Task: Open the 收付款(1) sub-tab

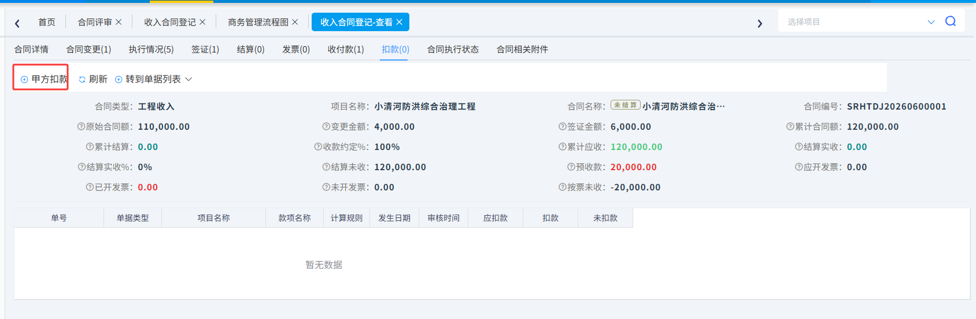Action: click(x=346, y=50)
